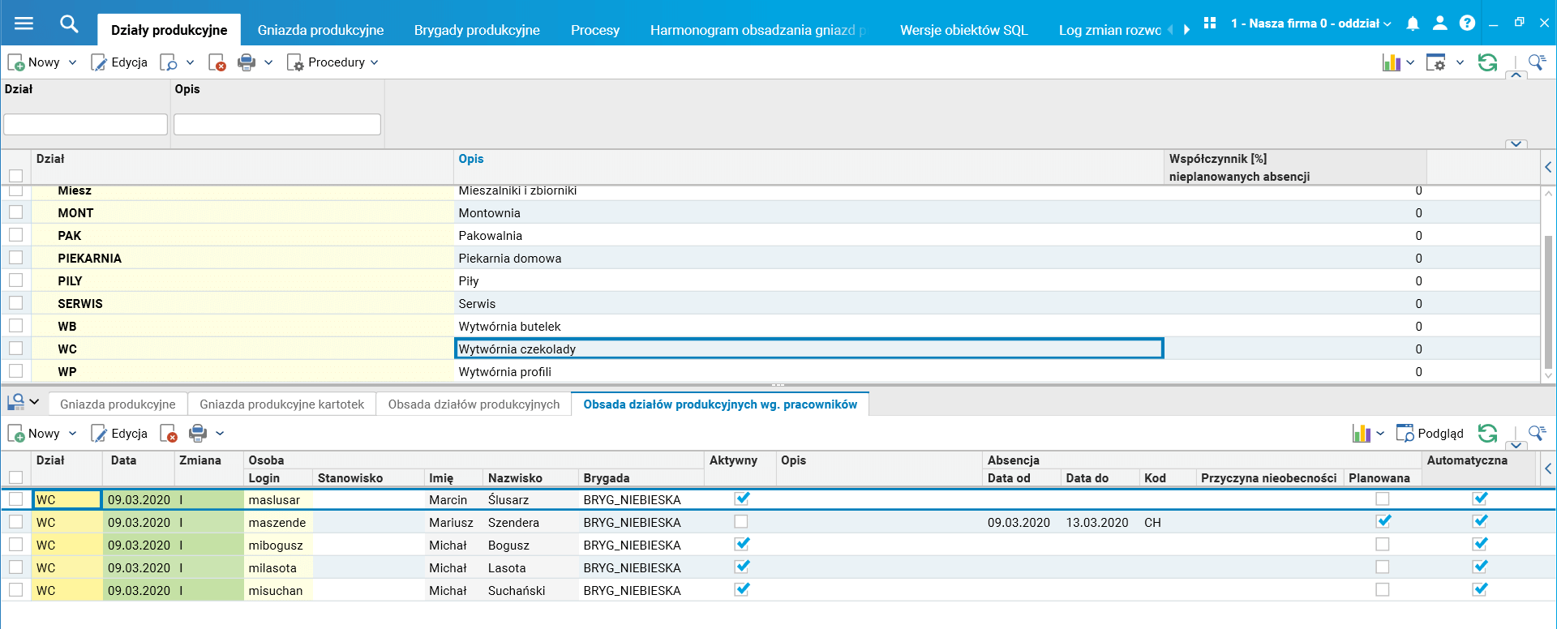The height and width of the screenshot is (629, 1557).
Task: Open Obsada działów produkcyjnych tab
Action: pyautogui.click(x=474, y=404)
